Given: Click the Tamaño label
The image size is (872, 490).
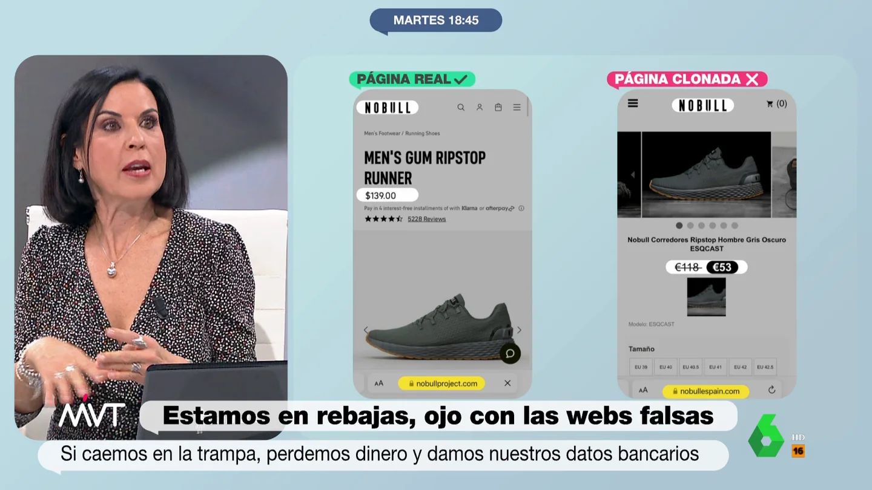Looking at the screenshot, I should click(641, 349).
